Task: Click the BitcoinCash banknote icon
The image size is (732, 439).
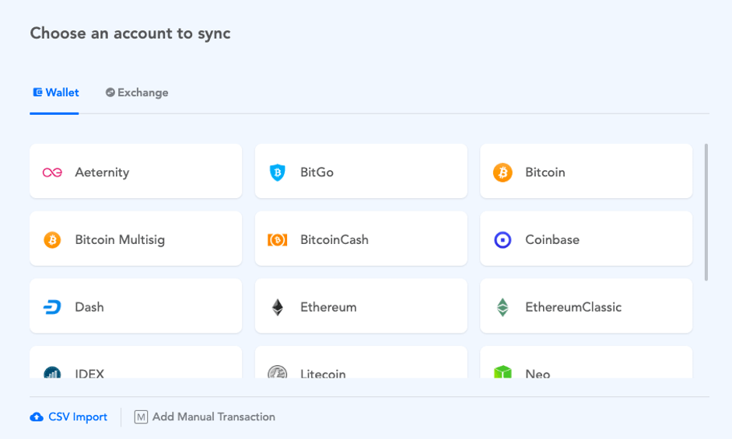Action: [x=277, y=240]
